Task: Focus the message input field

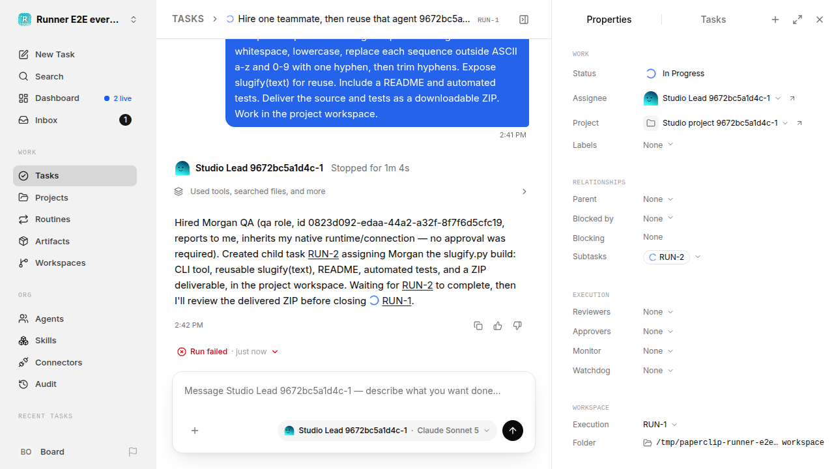Action: pos(354,391)
